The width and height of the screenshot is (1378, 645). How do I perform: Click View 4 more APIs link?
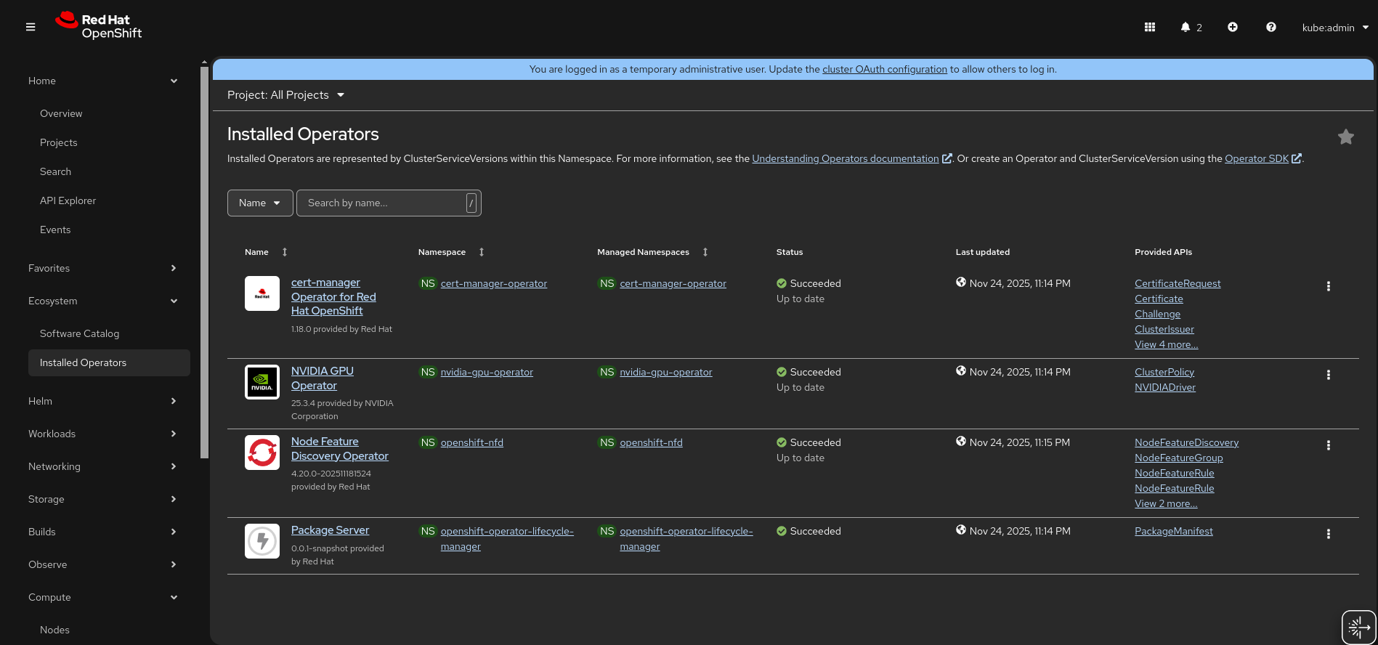pyautogui.click(x=1167, y=344)
